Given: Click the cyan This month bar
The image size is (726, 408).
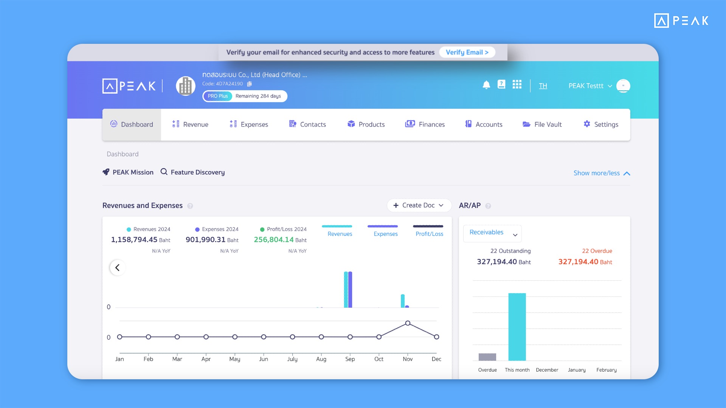Looking at the screenshot, I should [517, 326].
